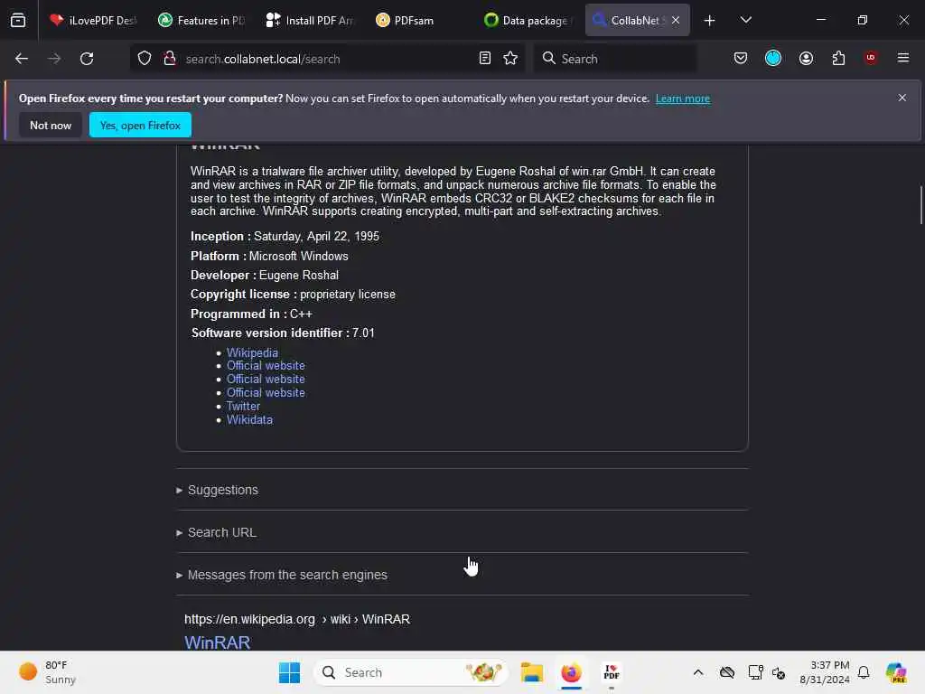
Task: Switch to PDFsam tab
Action: click(419, 20)
